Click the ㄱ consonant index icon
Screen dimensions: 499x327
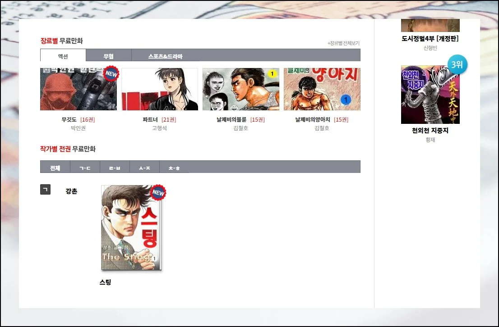pos(45,190)
